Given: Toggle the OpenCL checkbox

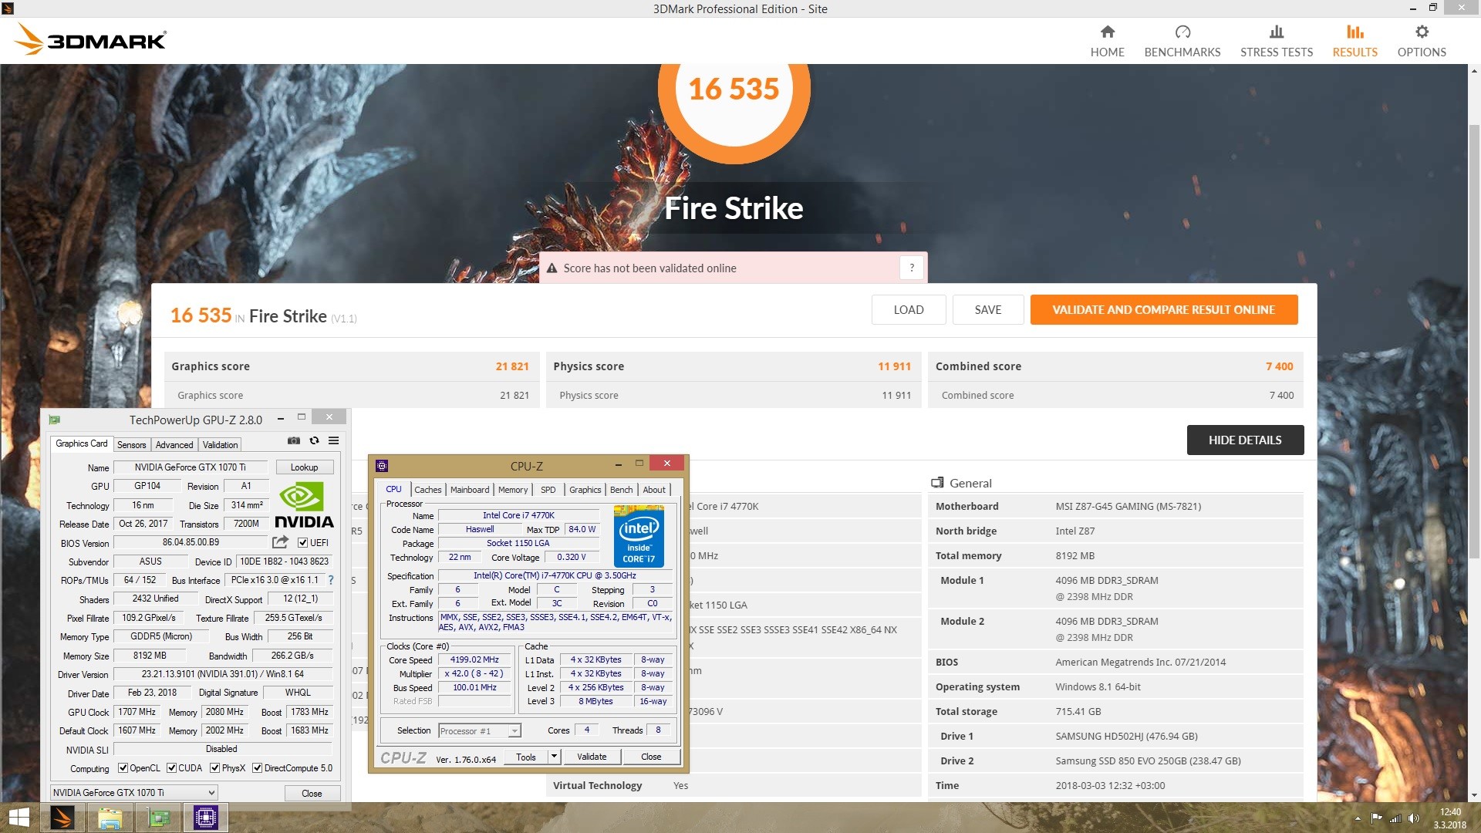Looking at the screenshot, I should (x=123, y=768).
